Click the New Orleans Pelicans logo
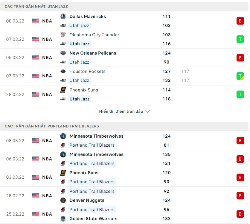 tap(63, 53)
